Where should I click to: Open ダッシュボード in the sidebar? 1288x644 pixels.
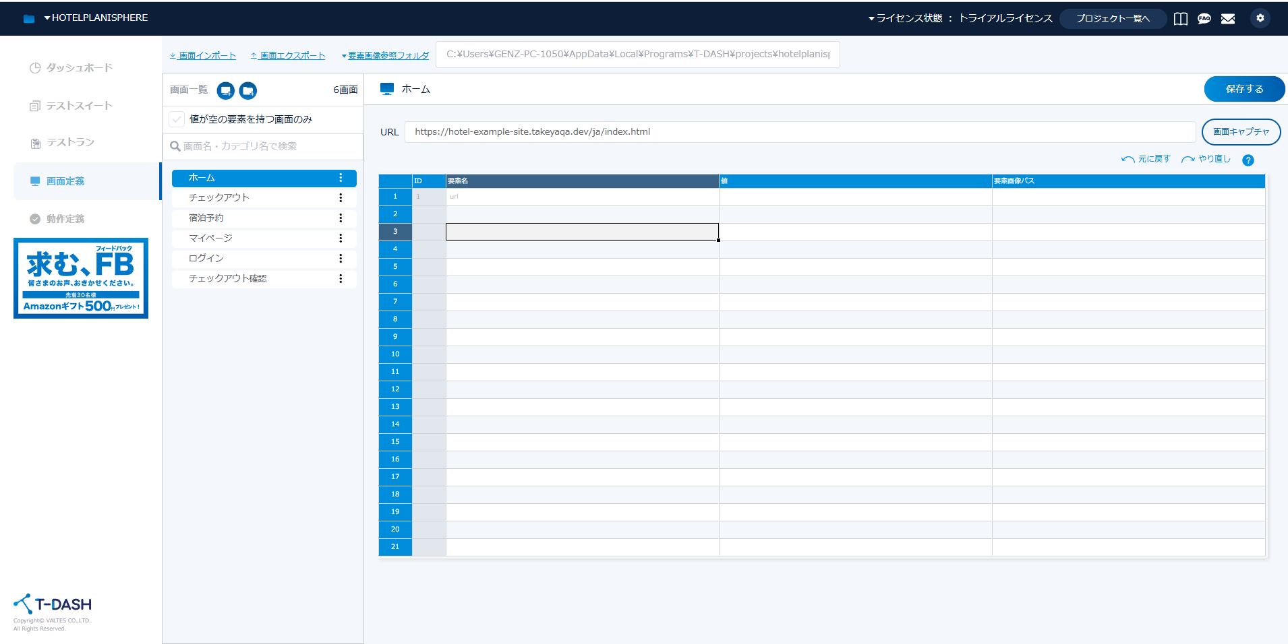tap(71, 68)
